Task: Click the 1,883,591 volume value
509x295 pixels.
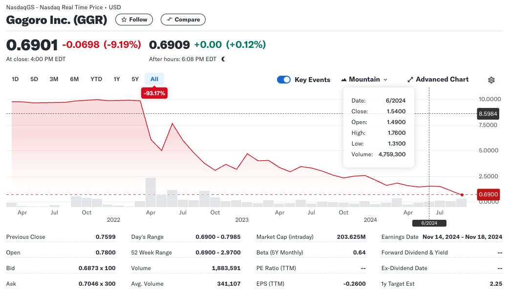Action: (x=226, y=268)
